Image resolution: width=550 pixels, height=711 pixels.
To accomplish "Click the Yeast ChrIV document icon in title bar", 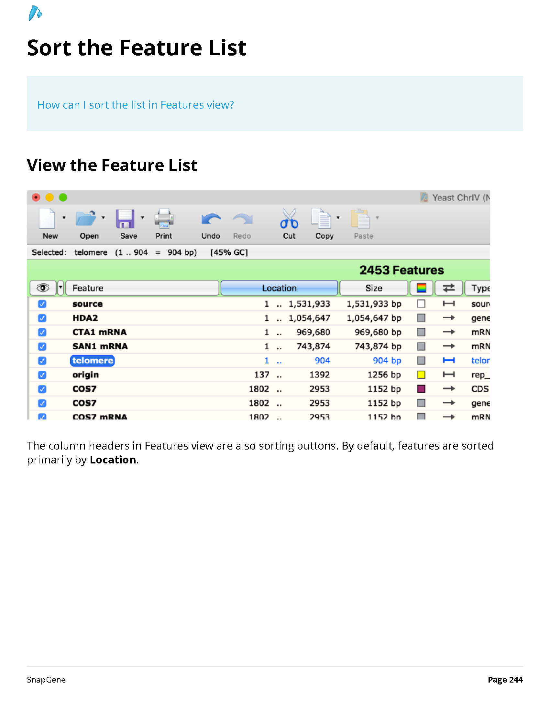I will (x=424, y=197).
